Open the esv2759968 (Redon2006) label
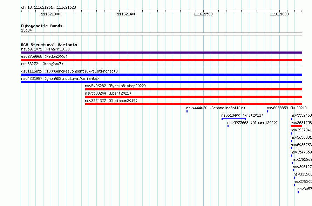 44,56
